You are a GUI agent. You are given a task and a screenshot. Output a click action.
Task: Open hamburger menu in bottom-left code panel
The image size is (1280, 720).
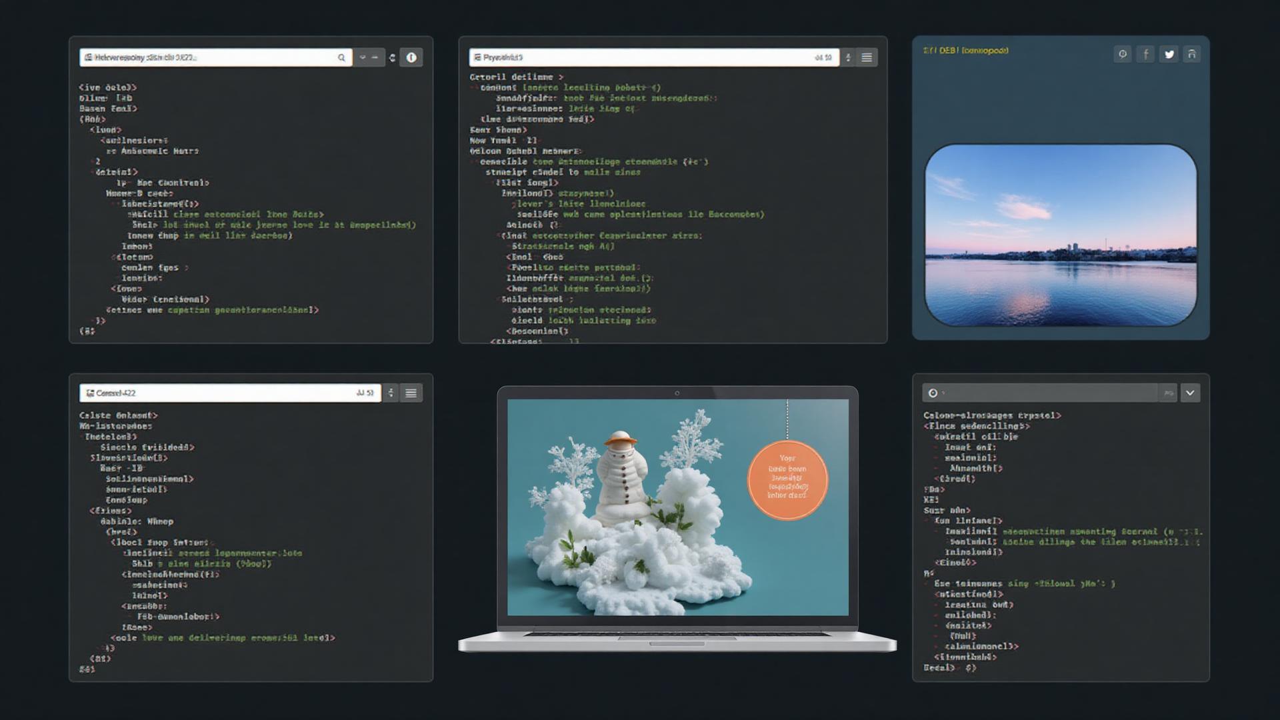click(411, 393)
